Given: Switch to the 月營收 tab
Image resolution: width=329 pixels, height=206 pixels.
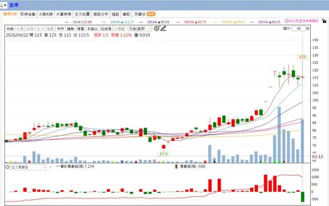Looking at the screenshot, I should (x=145, y=14).
